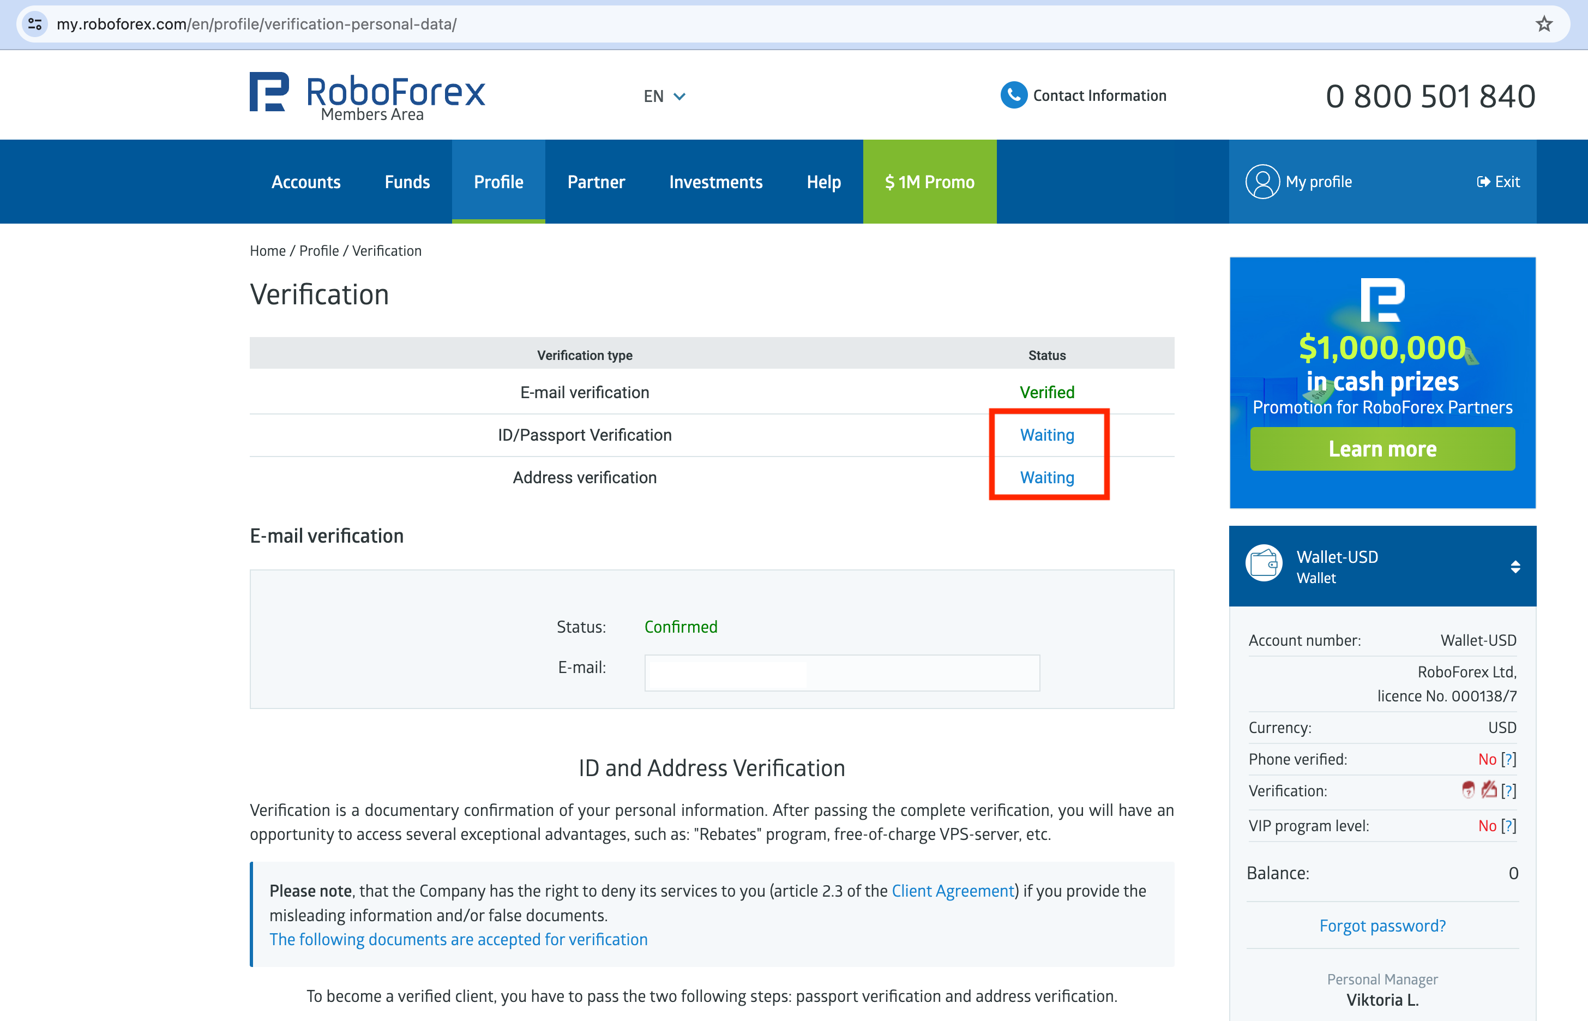1588x1021 pixels.
Task: Open the Client Agreement link
Action: click(952, 891)
